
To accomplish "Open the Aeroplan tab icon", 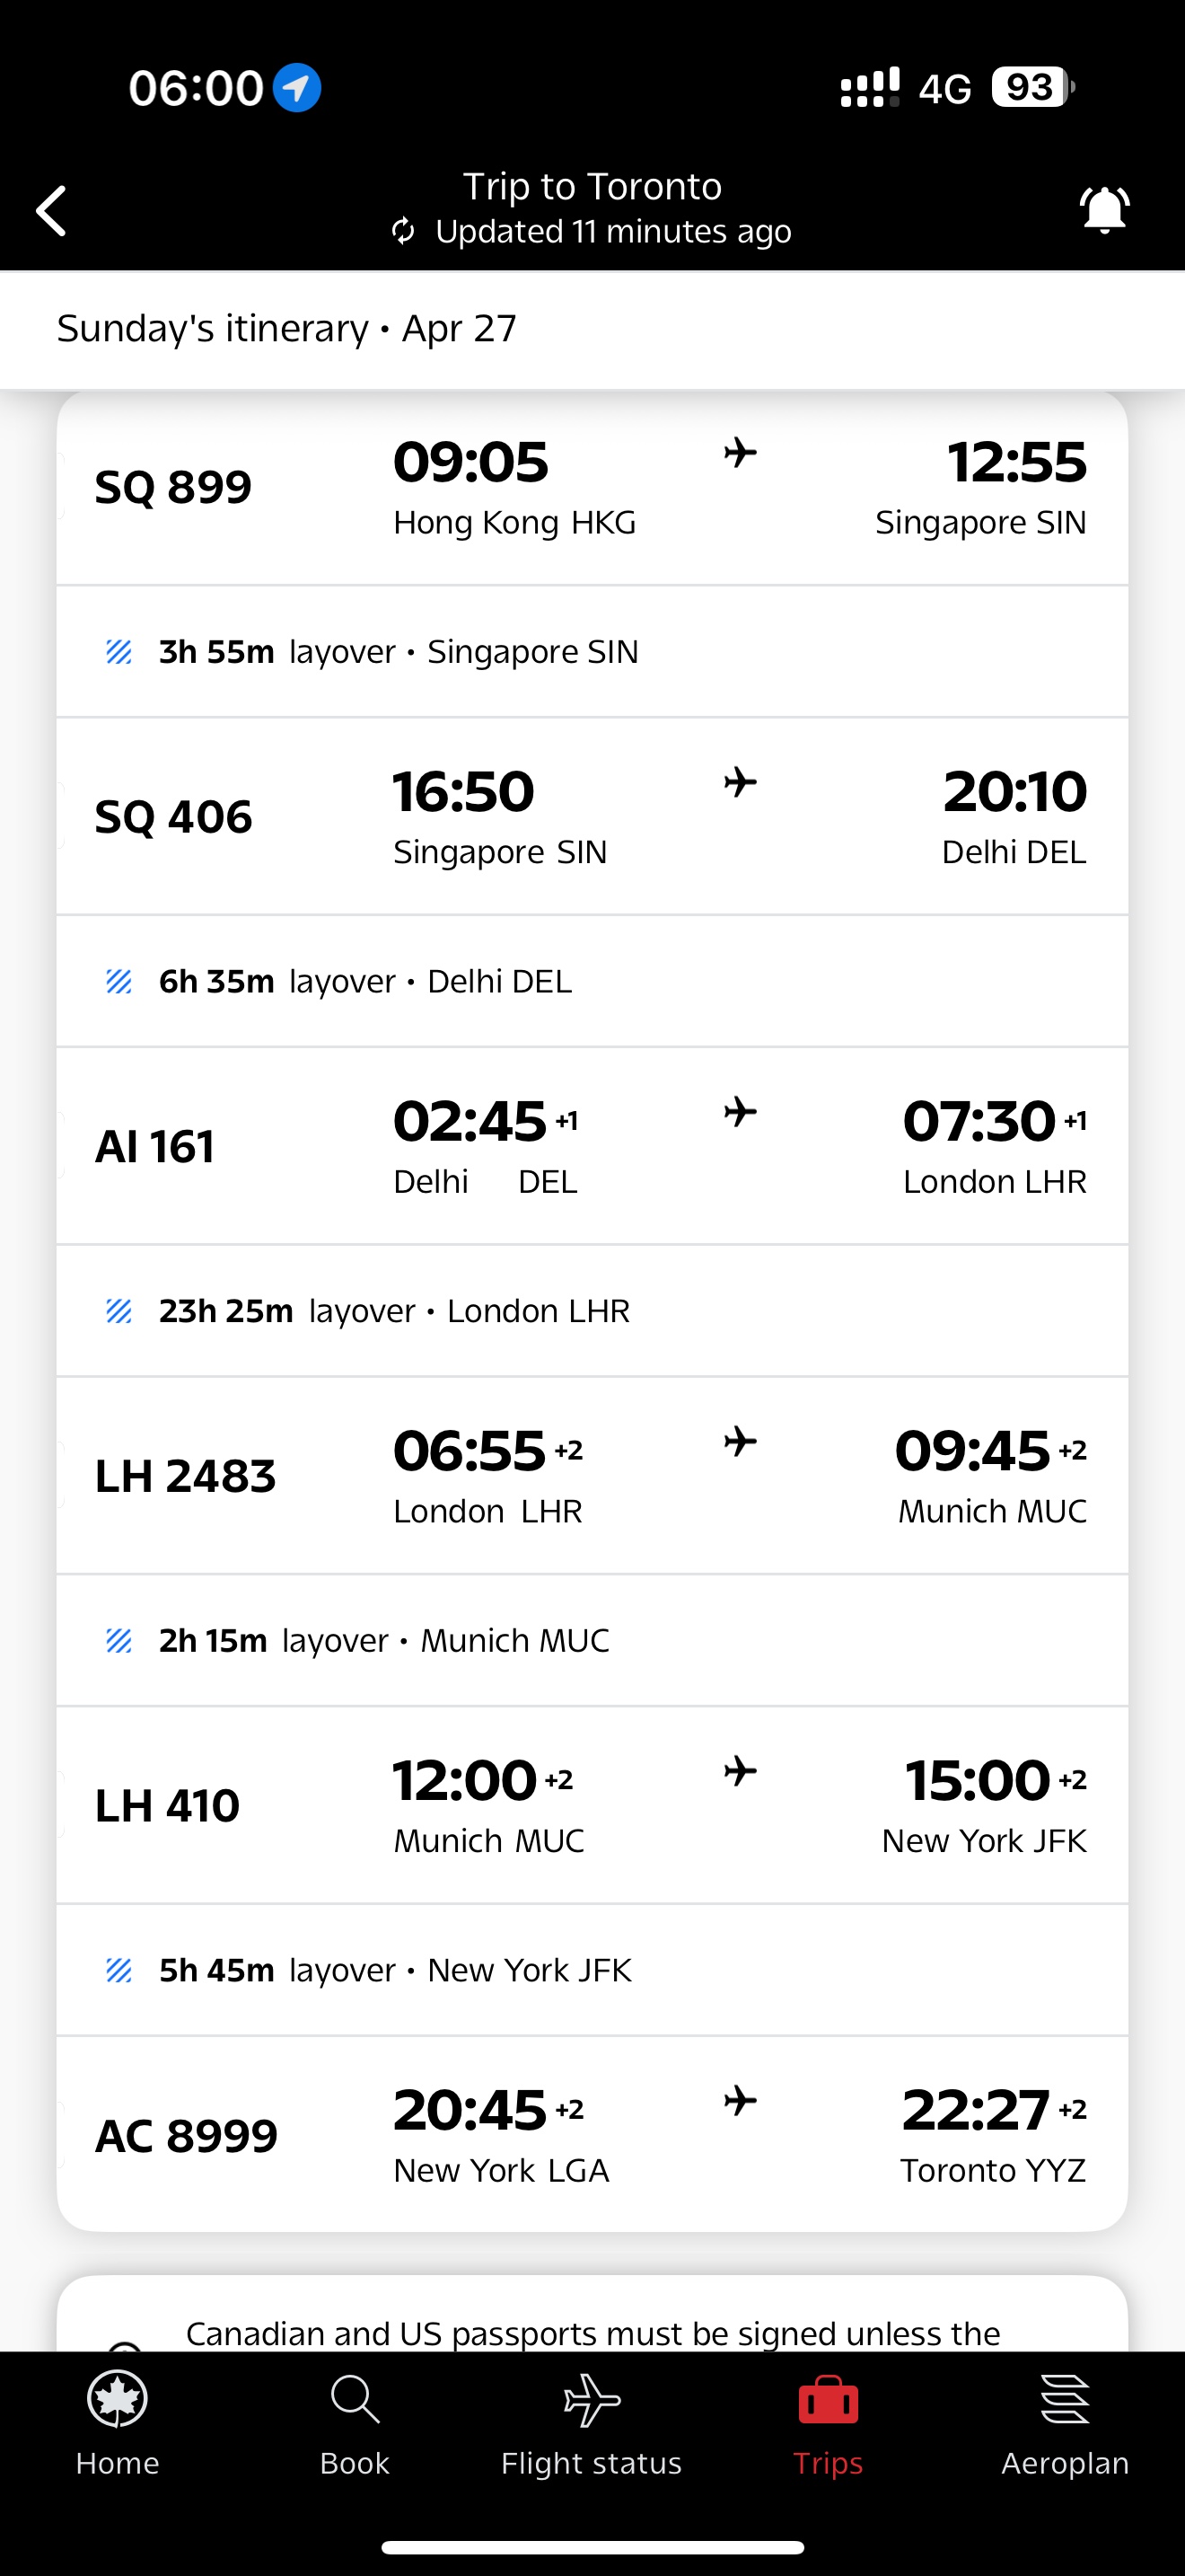I will [1065, 2399].
